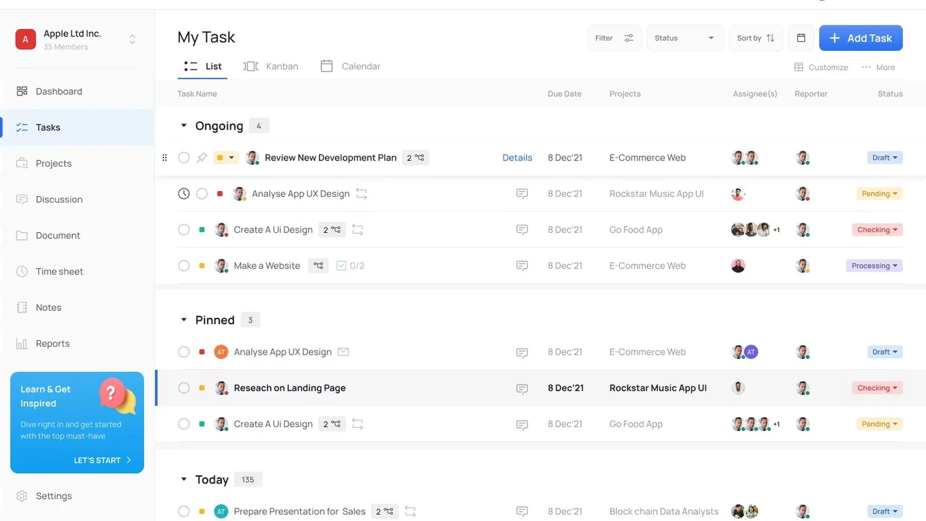Open comments on Ongoing Create A Ui Design row
This screenshot has width=926, height=521.
tap(522, 230)
